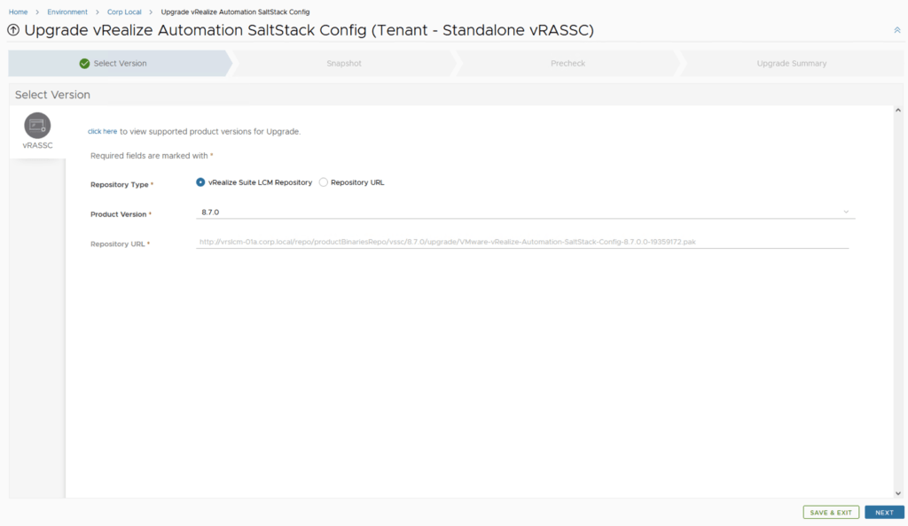
Task: Click the vRASSC product icon
Action: [x=37, y=126]
